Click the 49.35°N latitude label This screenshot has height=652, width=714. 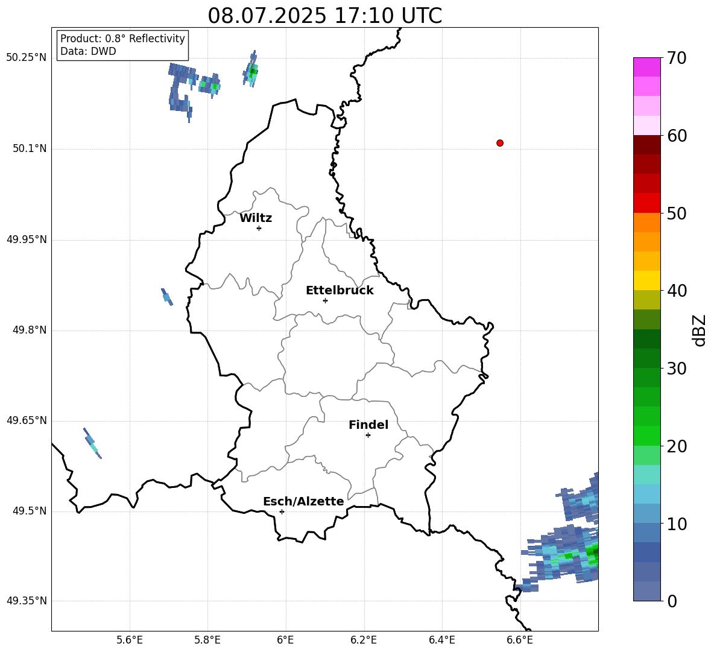coord(27,601)
